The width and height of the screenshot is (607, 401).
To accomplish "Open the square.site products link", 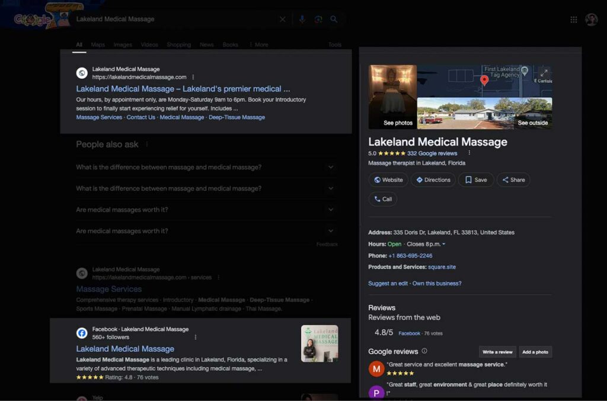I will tap(442, 267).
